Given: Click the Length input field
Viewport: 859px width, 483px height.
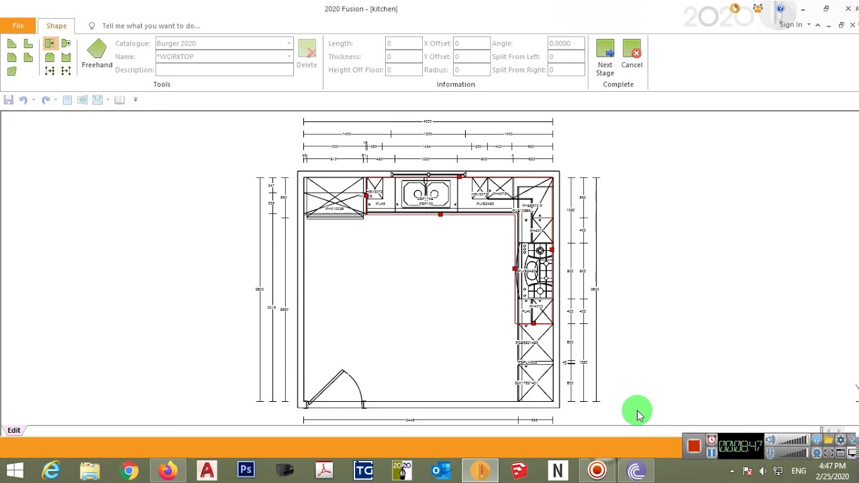Looking at the screenshot, I should (x=403, y=44).
